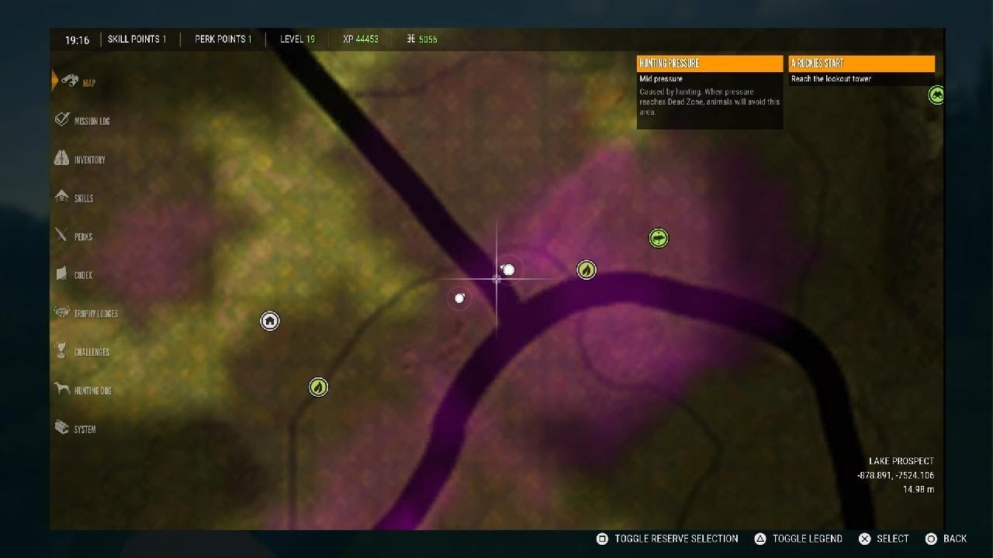Click the Toggle Legend button hint
Viewport: 993px width, 558px height.
point(799,539)
